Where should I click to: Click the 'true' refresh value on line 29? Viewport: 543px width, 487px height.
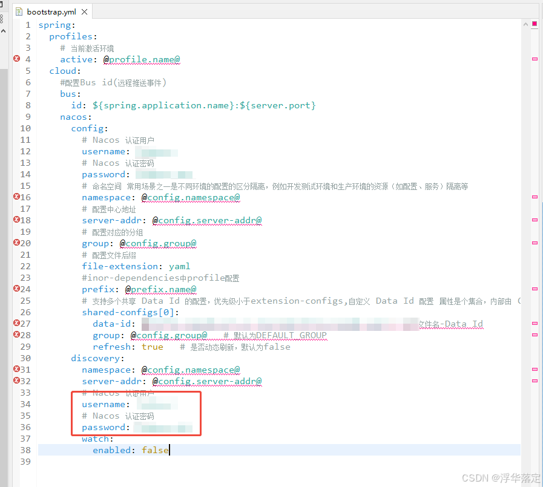tap(153, 347)
